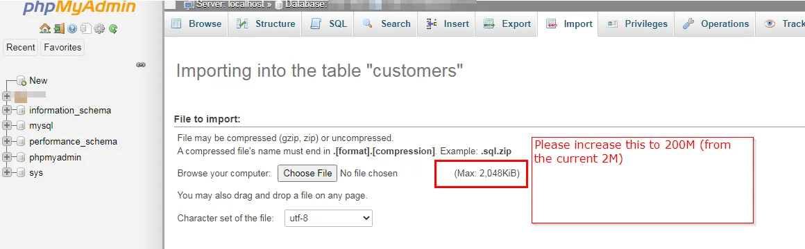Select the phpmyadmin database in tree
805x249 pixels.
coord(55,157)
